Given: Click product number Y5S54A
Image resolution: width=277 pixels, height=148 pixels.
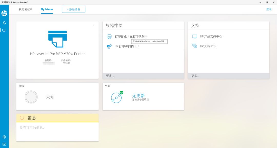Looking at the screenshot, I should tap(66, 63).
